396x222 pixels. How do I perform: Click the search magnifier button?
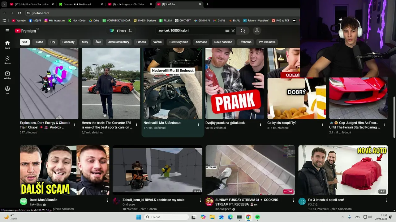(243, 31)
